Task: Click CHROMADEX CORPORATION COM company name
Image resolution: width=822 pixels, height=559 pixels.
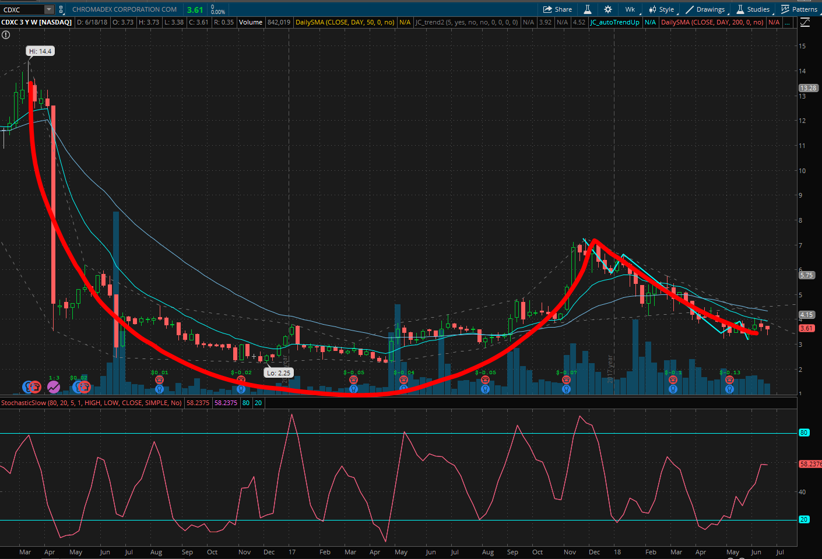Action: pos(125,9)
